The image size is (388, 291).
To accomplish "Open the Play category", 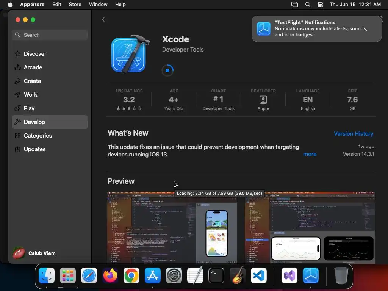I will [50, 108].
